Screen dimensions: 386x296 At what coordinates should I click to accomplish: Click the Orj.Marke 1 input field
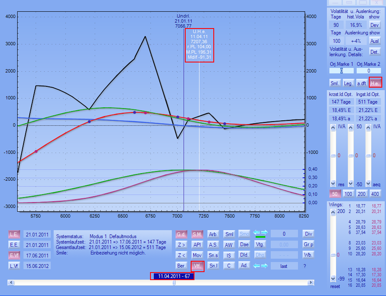(341, 71)
